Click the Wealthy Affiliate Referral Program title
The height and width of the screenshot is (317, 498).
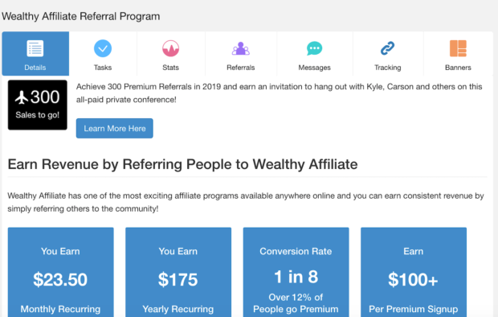[80, 16]
